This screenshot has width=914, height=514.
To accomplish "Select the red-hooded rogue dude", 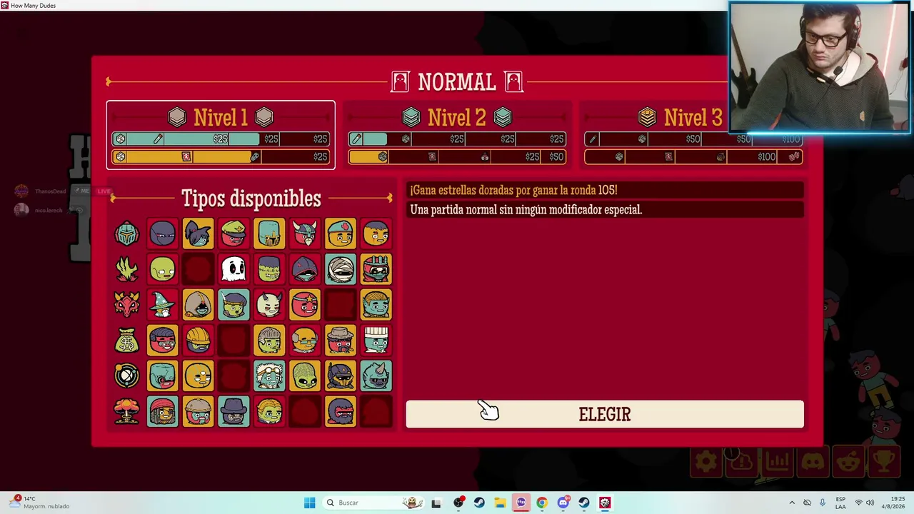I will click(x=305, y=269).
